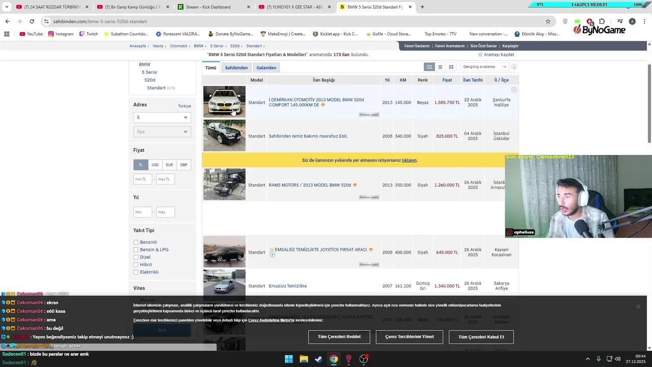Sort listings by the Yıl column
The height and width of the screenshot is (367, 652).
pyautogui.click(x=387, y=80)
